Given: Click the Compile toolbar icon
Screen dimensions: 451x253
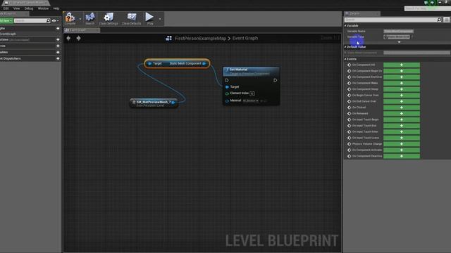Looking at the screenshot, I should pos(70,19).
